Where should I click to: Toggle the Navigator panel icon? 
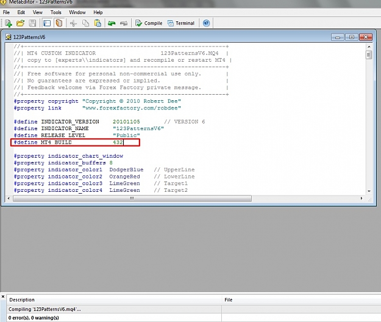[47, 23]
